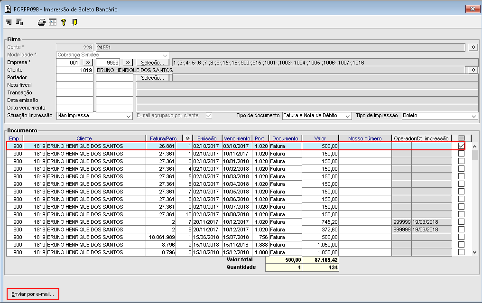Click the Operador/Dt. impressão column header
Image resolution: width=482 pixels, height=303 pixels.
[x=421, y=138]
